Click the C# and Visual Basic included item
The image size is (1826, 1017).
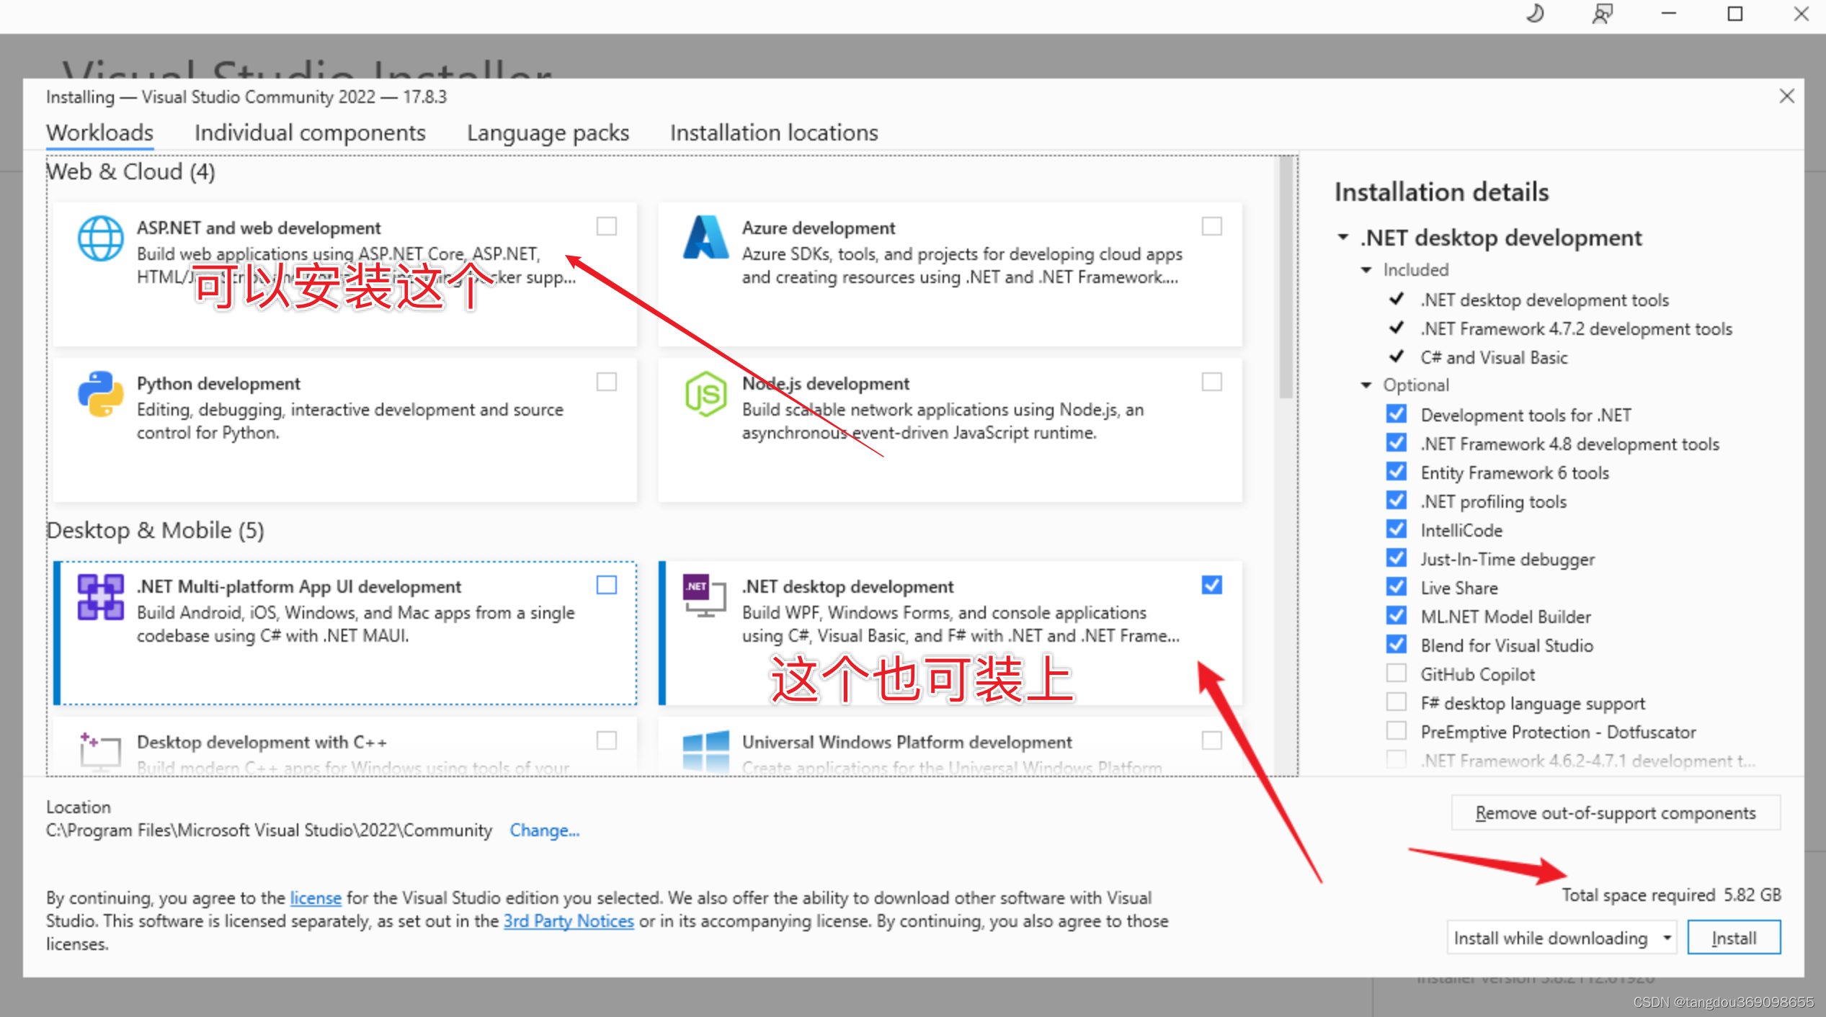pos(1494,358)
